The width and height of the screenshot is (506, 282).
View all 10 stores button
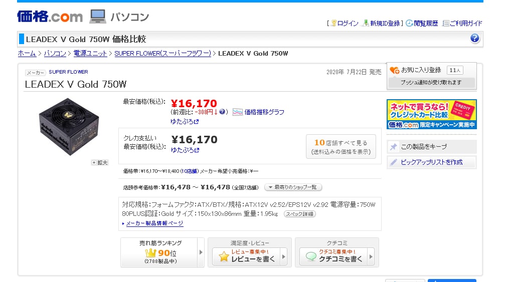pos(341,146)
